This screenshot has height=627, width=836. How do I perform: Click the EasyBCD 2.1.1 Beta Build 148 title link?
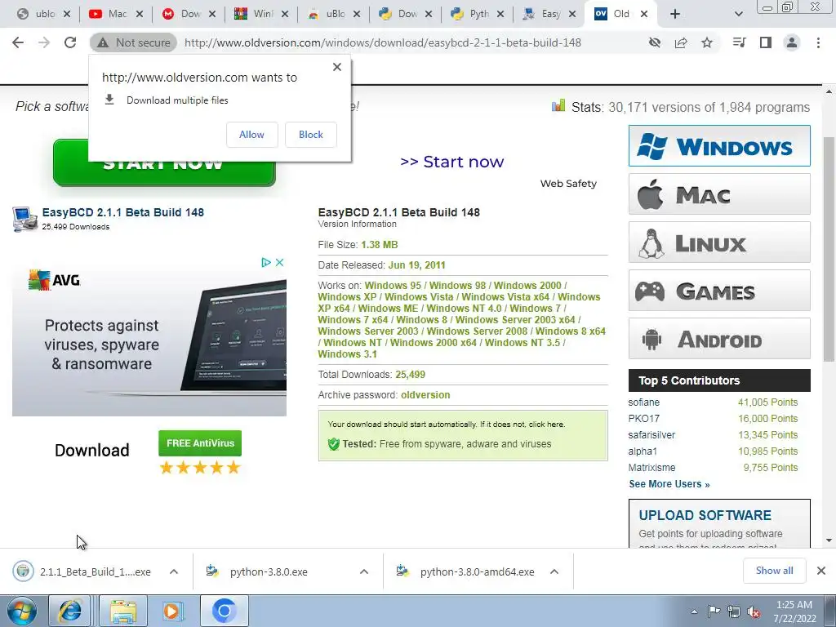[x=123, y=212]
